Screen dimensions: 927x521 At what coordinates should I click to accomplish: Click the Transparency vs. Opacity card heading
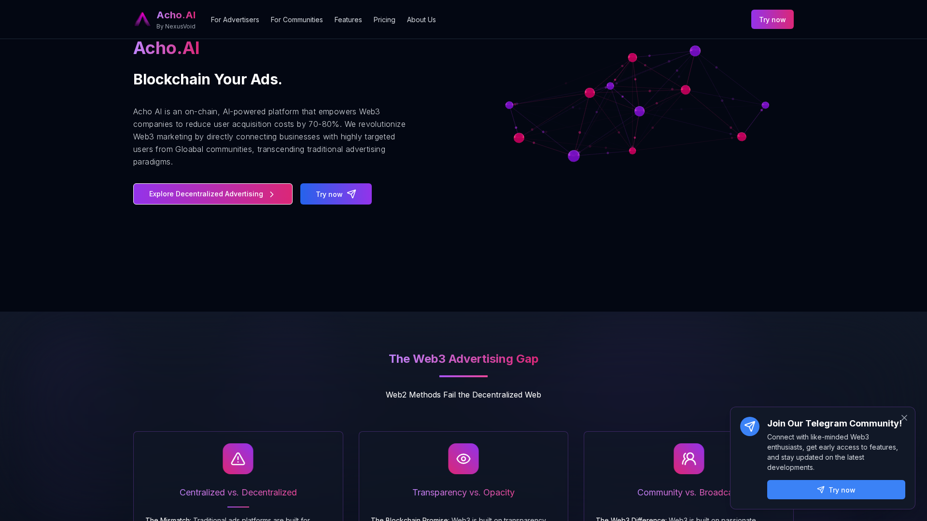pyautogui.click(x=463, y=493)
